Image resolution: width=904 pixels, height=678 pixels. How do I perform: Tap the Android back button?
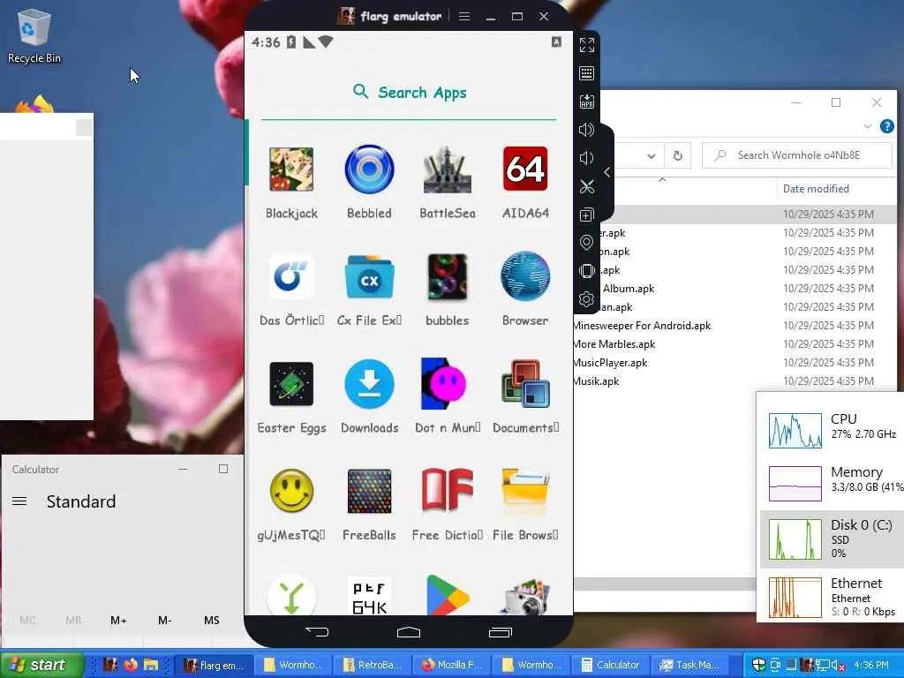click(x=317, y=632)
